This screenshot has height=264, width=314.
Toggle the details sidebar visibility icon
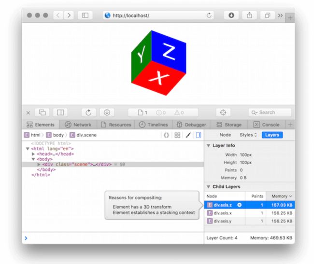tap(199, 135)
